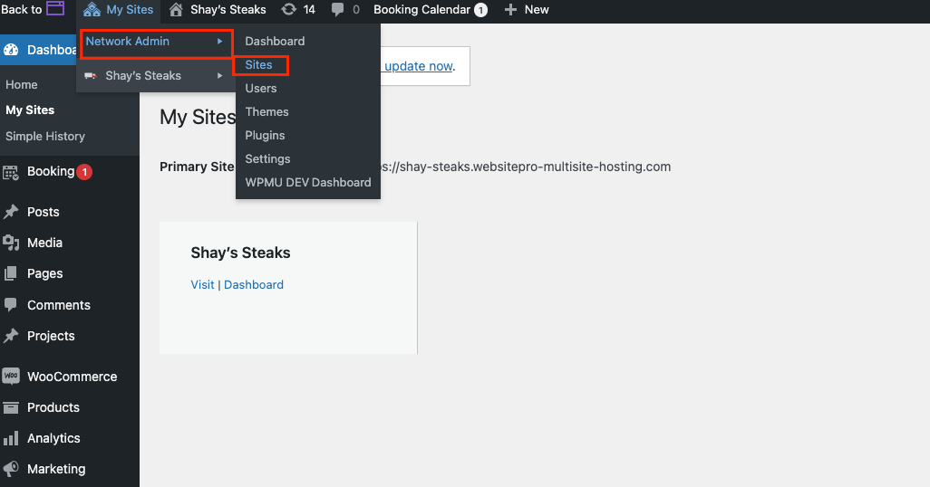Image resolution: width=930 pixels, height=487 pixels.
Task: Select Sites from Network Admin submenu
Action: pyautogui.click(x=258, y=65)
